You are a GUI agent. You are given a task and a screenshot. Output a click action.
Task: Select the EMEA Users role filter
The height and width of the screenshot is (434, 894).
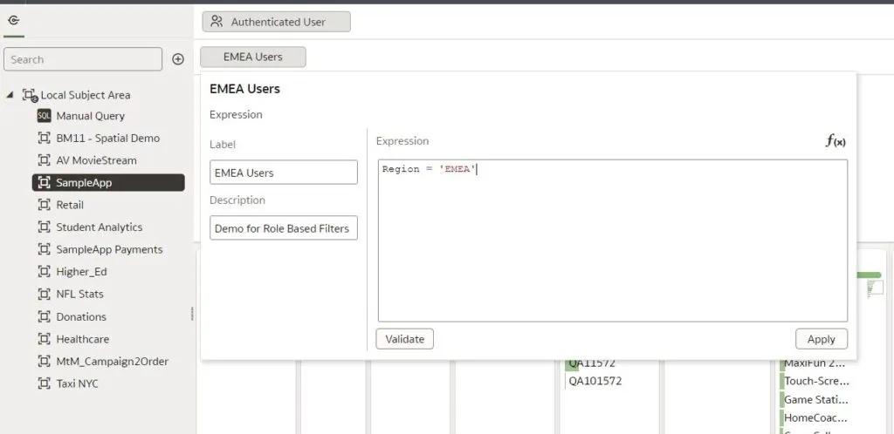tap(253, 57)
